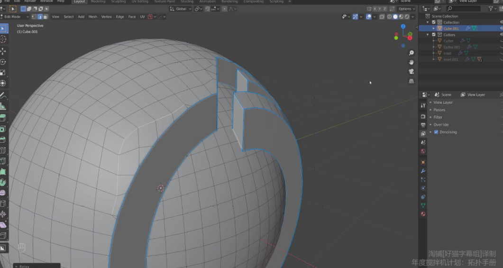This screenshot has width=503, height=268.
Task: Open the Global transform orientation dropdown
Action: click(x=181, y=9)
